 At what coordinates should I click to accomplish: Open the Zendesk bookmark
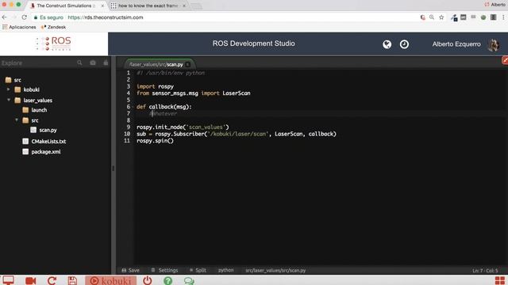pos(53,27)
